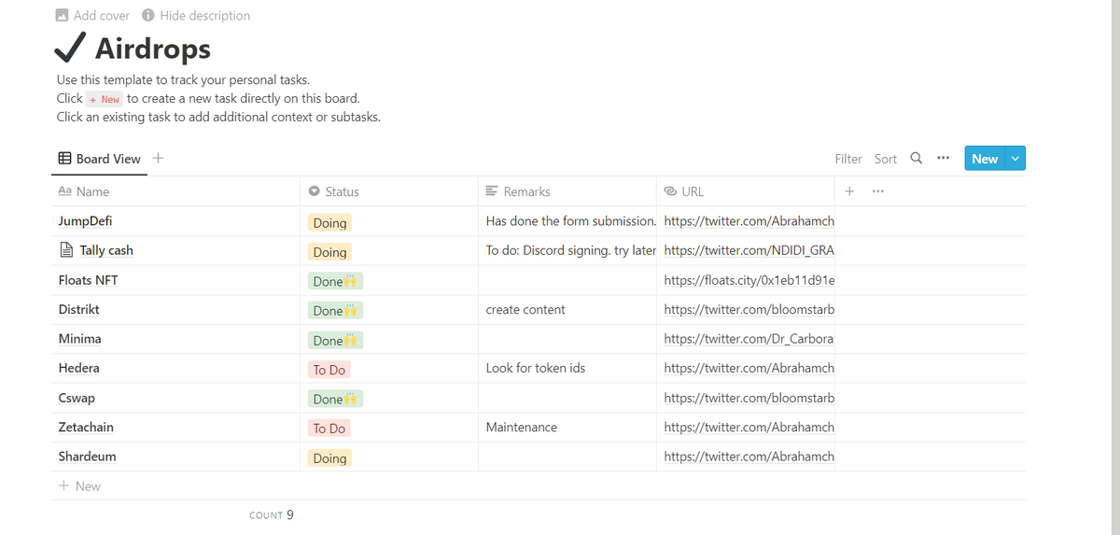
Task: Click the Done status tag of Cswap
Action: click(x=335, y=399)
